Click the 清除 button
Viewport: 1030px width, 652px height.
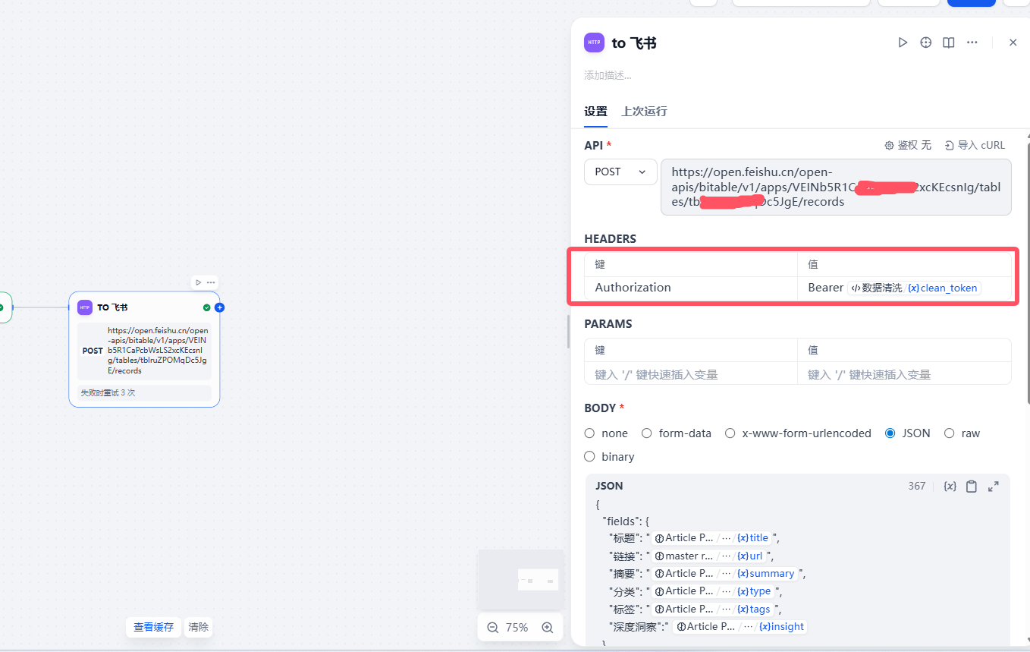[199, 627]
